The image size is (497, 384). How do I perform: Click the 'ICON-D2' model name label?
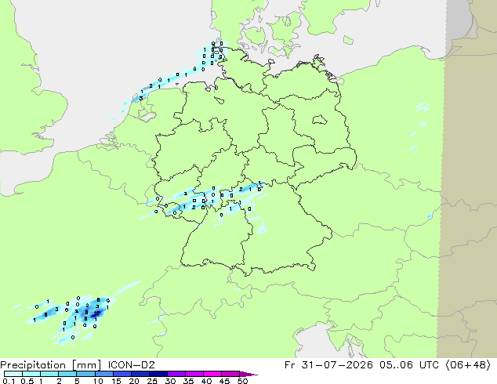tap(131, 365)
